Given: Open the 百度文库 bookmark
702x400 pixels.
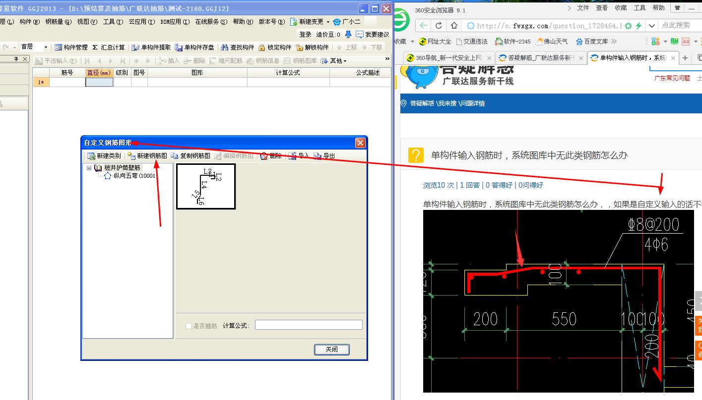Looking at the screenshot, I should [592, 42].
